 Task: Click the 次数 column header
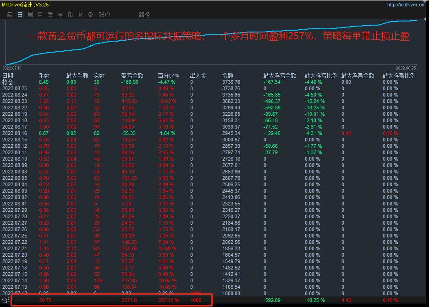pos(99,75)
